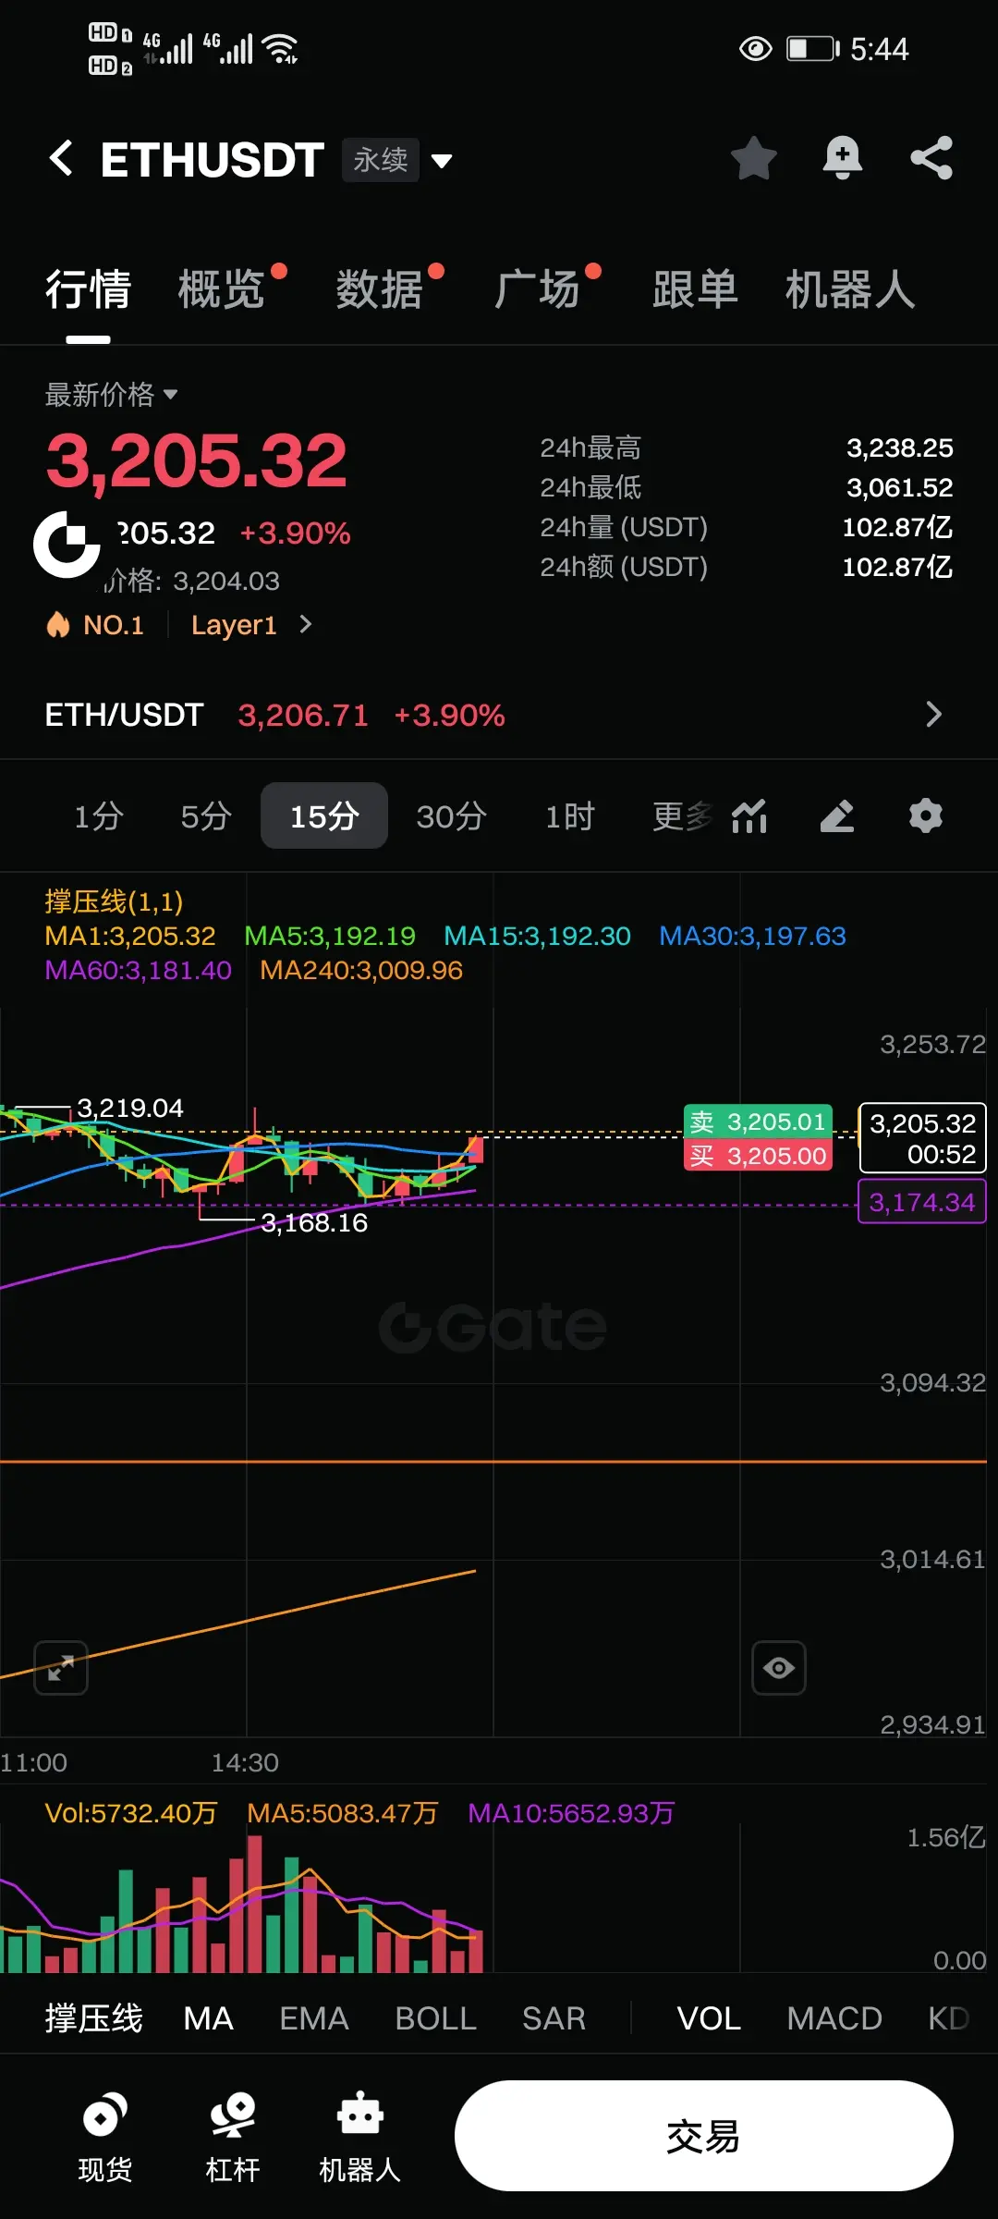The width and height of the screenshot is (998, 2219).
Task: Tap the MA240:3,009.96 value
Action: pos(361,970)
